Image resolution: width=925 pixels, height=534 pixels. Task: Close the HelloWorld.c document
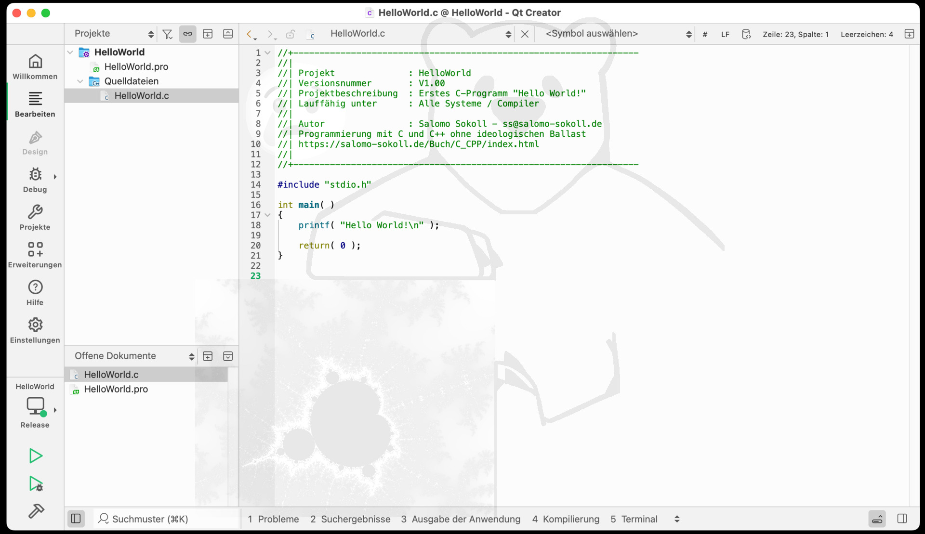pyautogui.click(x=525, y=34)
